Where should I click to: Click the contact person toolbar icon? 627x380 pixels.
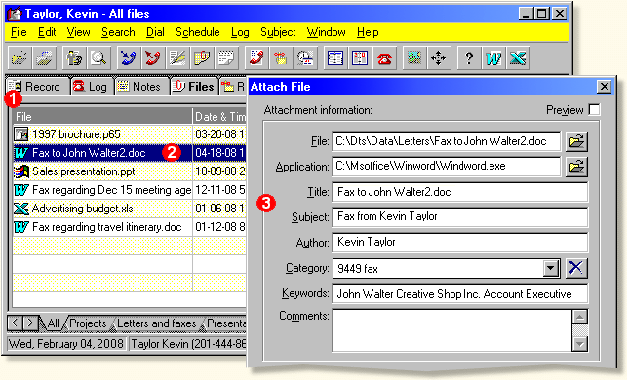(74, 58)
